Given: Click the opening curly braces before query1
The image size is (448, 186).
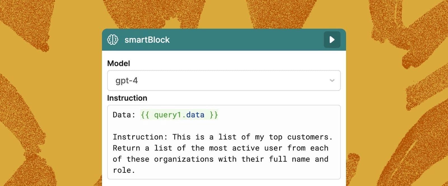Looking at the screenshot, I should pos(145,115).
